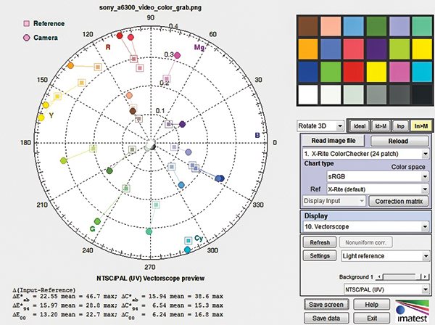The width and height of the screenshot is (435, 325).
Task: Click the ΔE*ab 22.55 mean value line
Action: pos(117,297)
